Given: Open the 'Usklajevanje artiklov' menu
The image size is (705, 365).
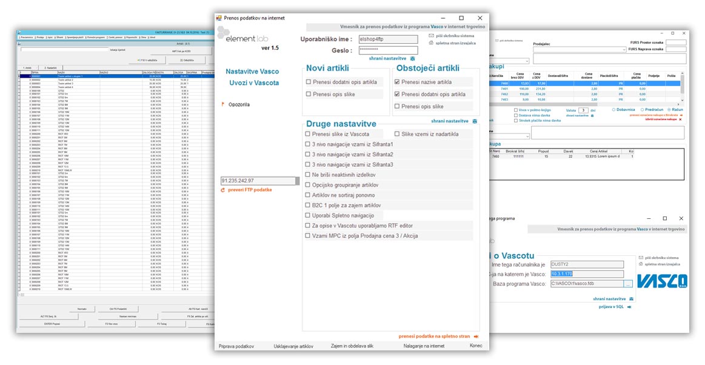Looking at the screenshot, I should pos(293,346).
